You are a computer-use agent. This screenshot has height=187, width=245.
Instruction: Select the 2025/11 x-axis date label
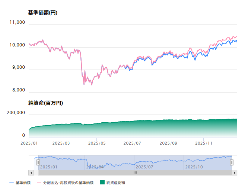(x=204, y=143)
